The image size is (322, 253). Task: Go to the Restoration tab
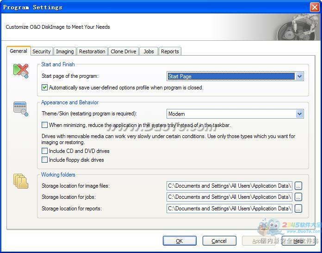92,51
